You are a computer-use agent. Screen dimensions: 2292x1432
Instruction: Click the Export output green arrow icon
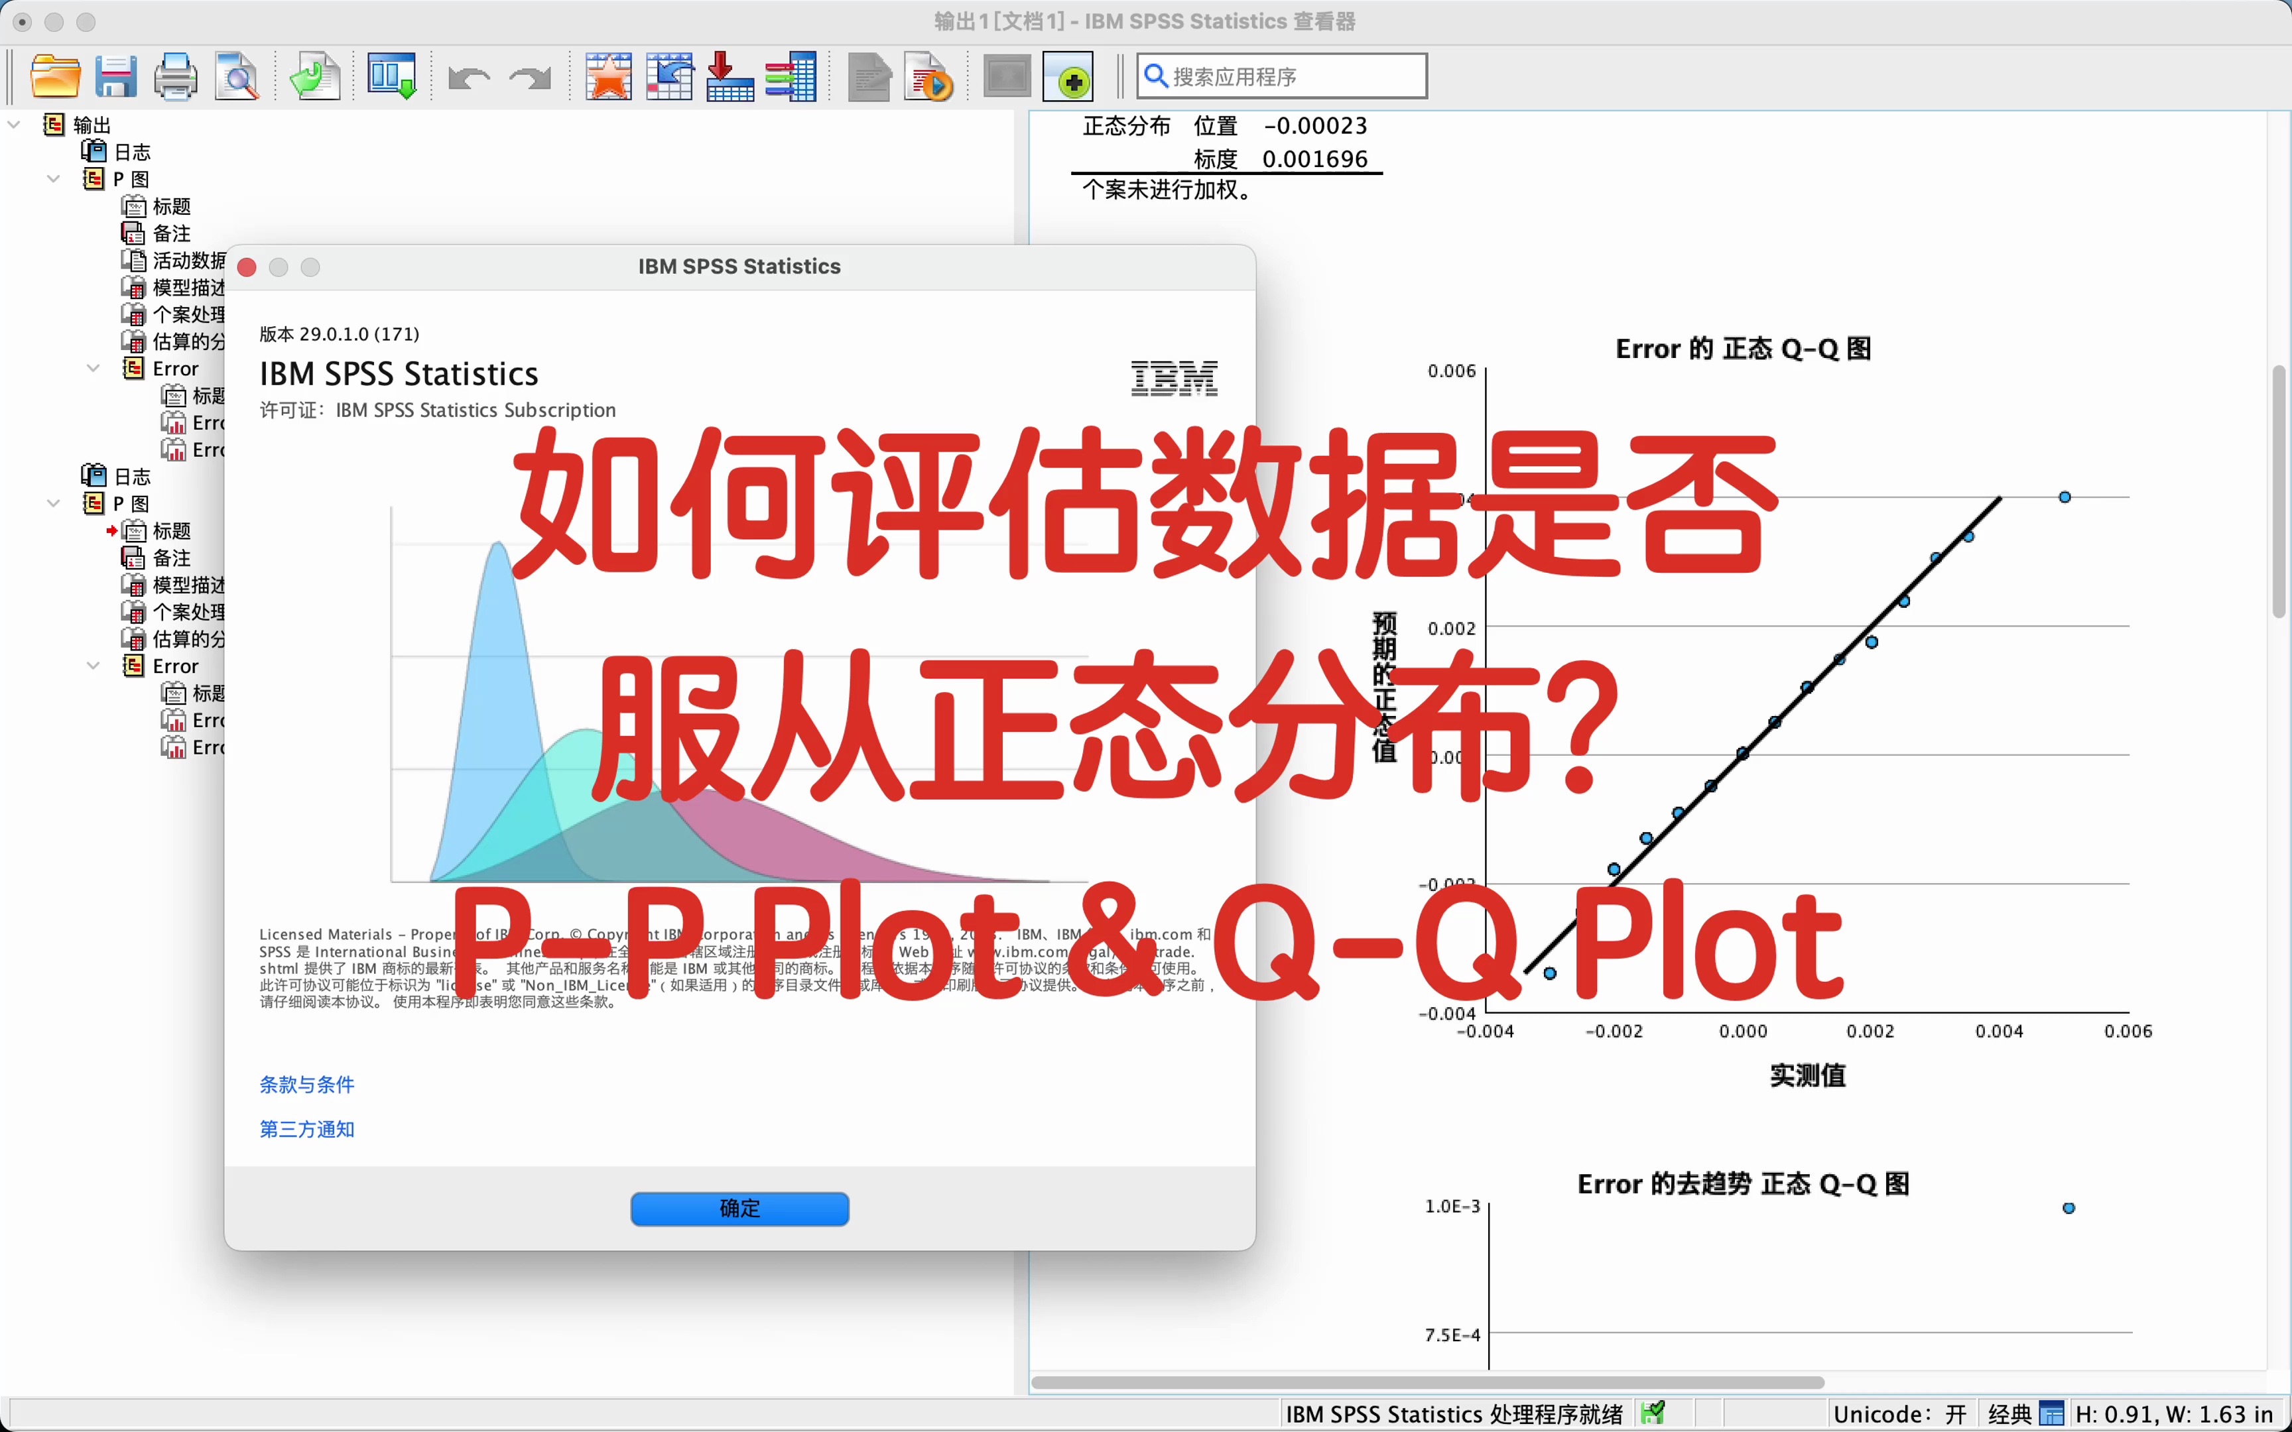point(314,77)
